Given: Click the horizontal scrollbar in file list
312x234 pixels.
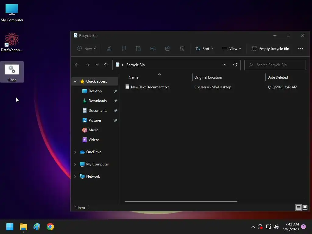Looking at the screenshot, I should pyautogui.click(x=181, y=202).
